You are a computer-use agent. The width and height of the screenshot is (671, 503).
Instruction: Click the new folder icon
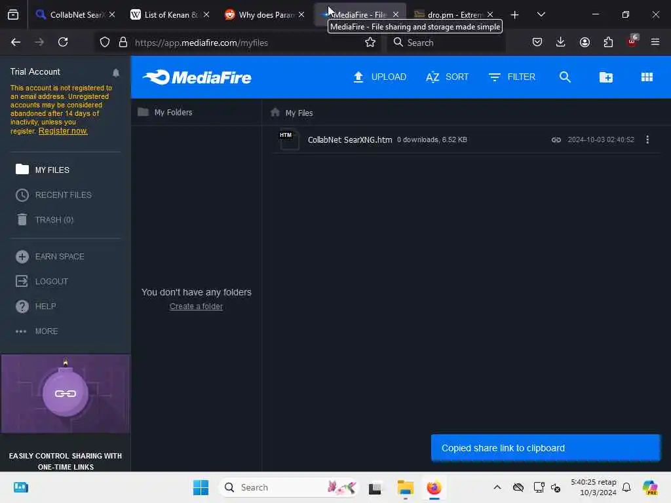tap(606, 77)
